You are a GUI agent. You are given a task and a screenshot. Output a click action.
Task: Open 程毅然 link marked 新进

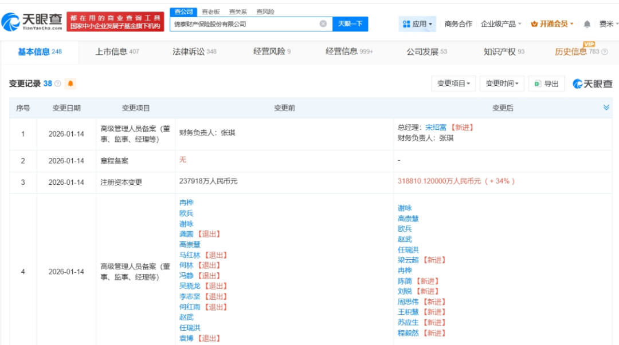click(408, 333)
